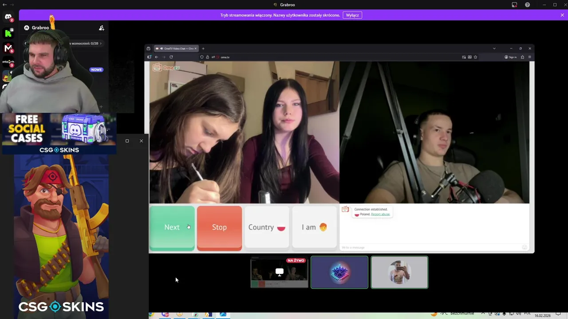Screen dimensions: 568x319
Task: Click the red Stop button
Action: (219, 228)
